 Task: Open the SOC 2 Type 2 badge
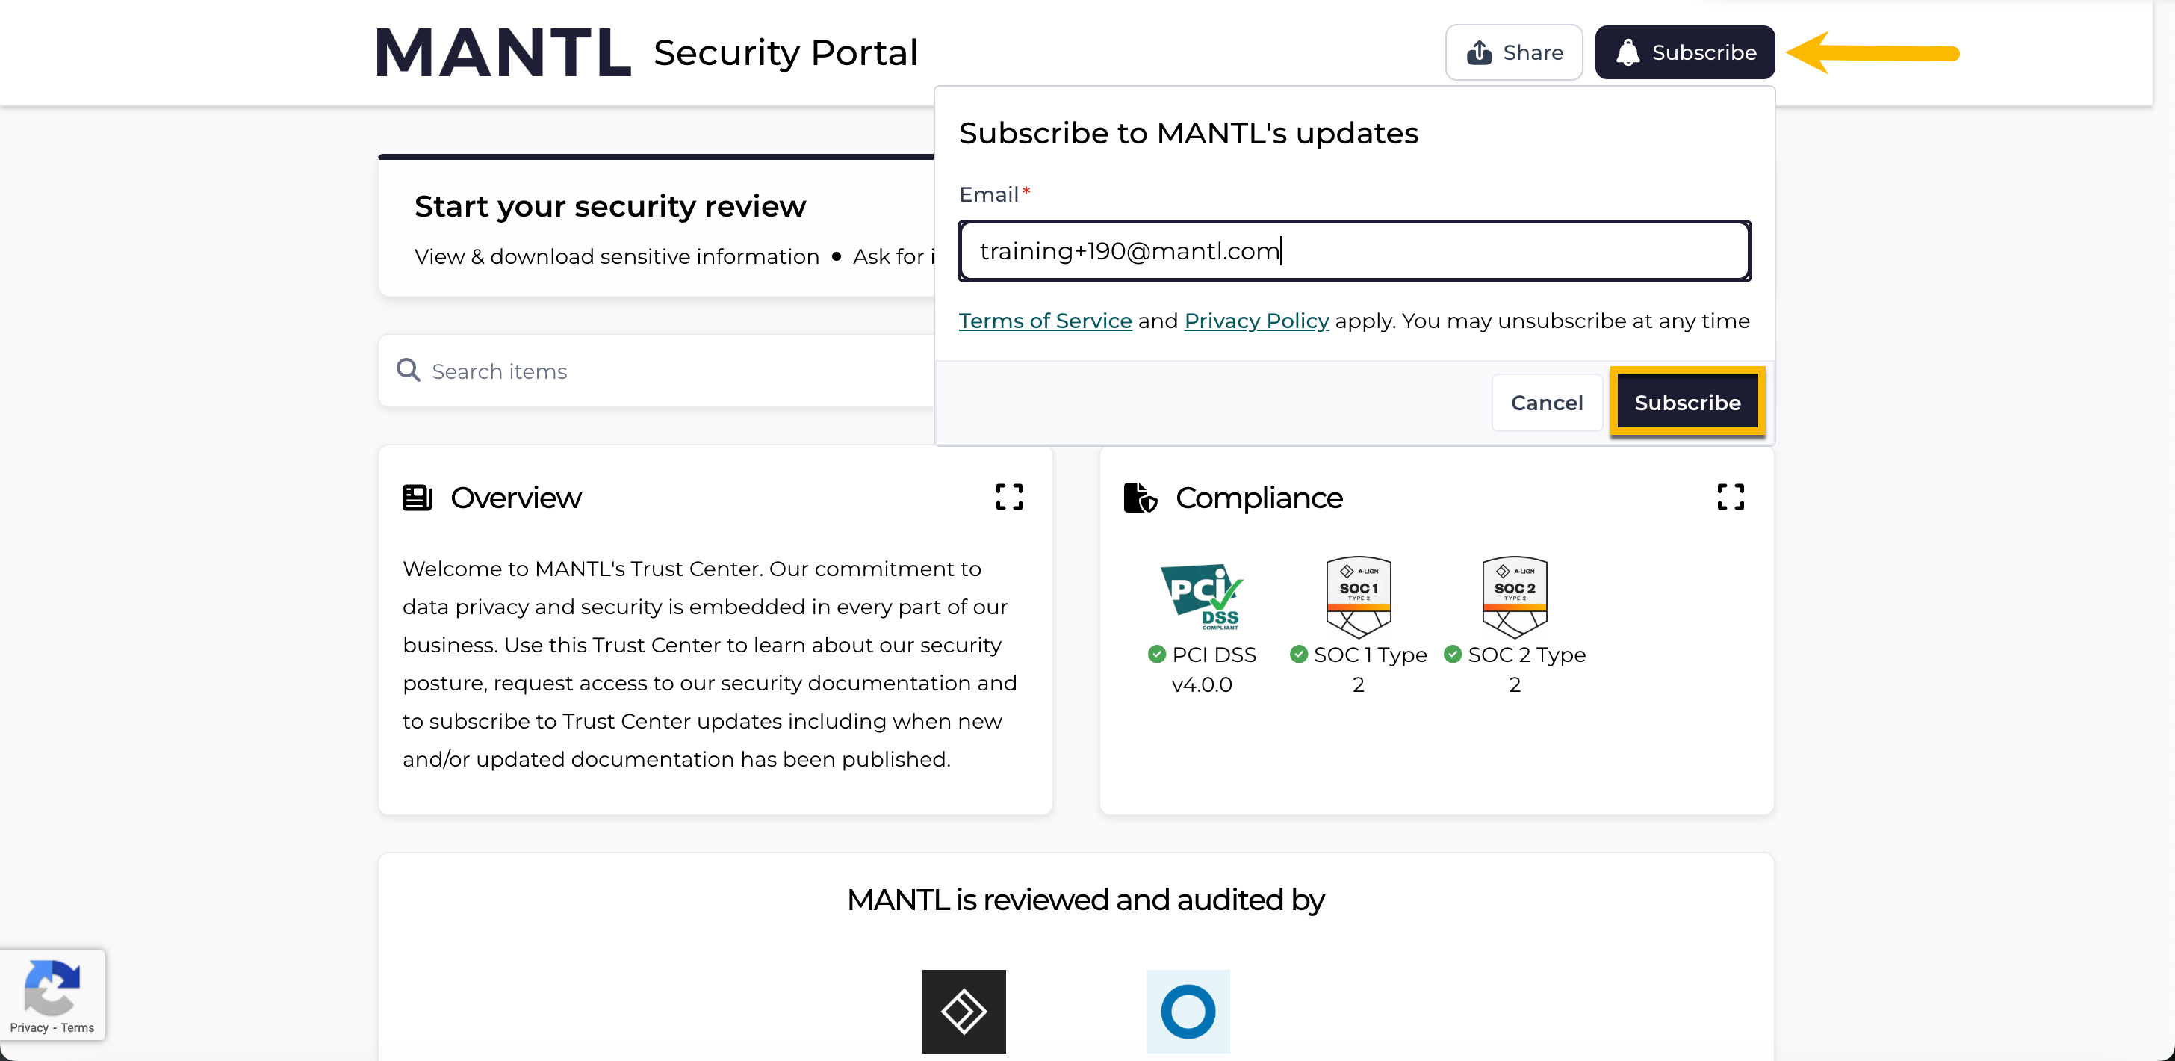point(1514,597)
